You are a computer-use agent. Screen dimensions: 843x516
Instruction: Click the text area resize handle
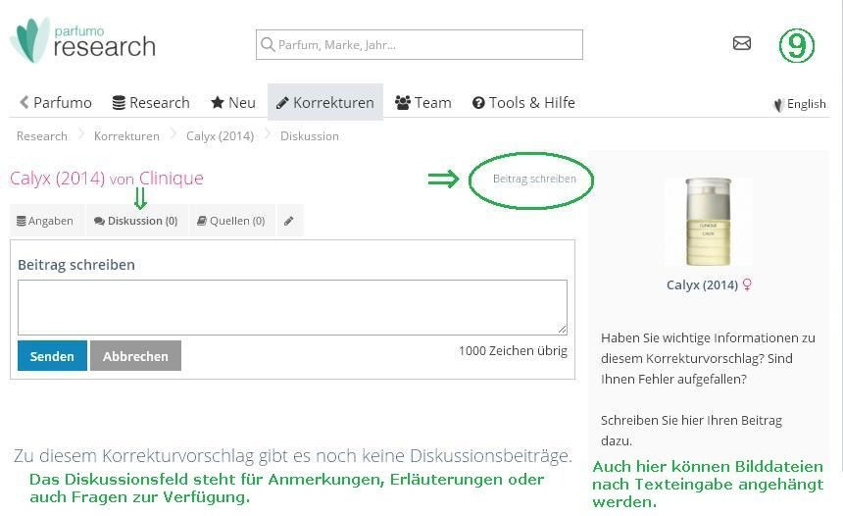pyautogui.click(x=562, y=330)
